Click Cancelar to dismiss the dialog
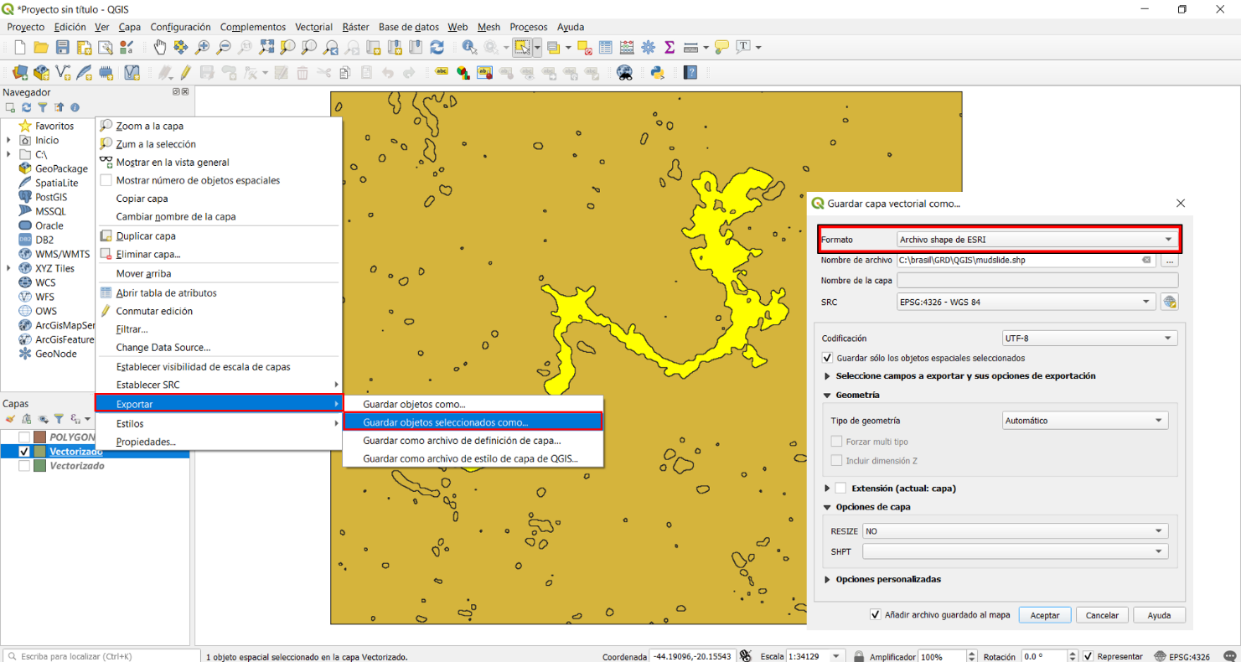 coord(1102,614)
